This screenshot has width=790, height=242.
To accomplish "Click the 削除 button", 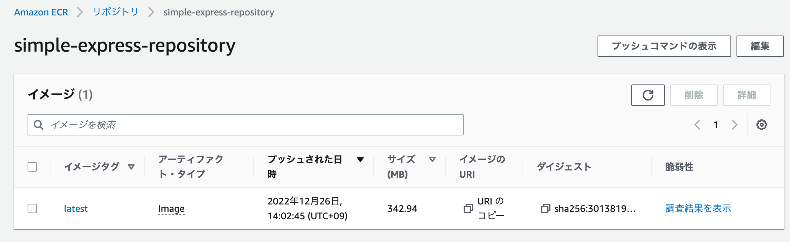I will 694,95.
